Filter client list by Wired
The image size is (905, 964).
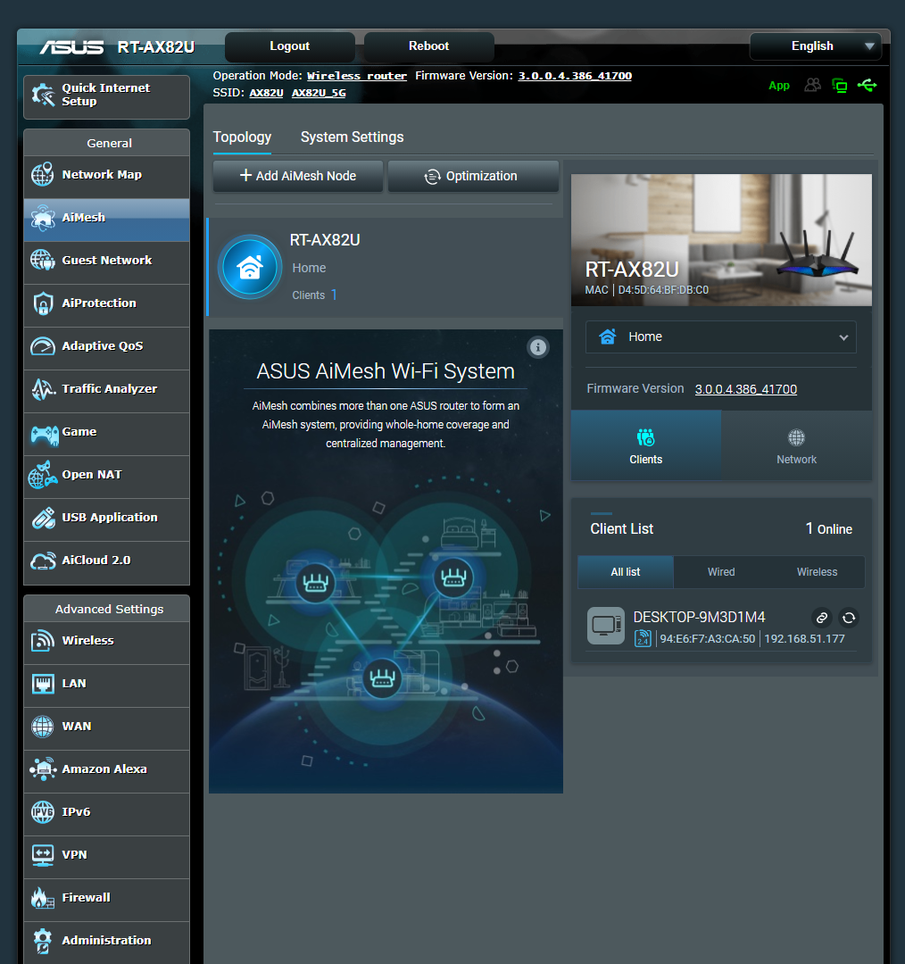[721, 572]
